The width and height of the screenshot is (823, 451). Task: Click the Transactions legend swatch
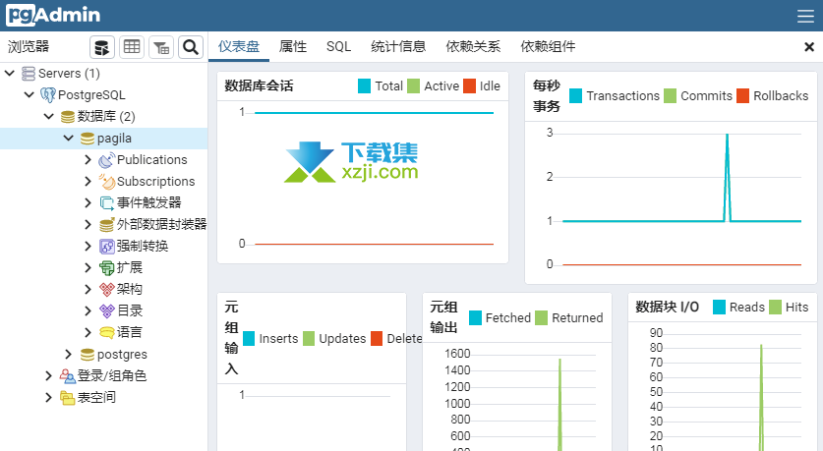pyautogui.click(x=576, y=96)
